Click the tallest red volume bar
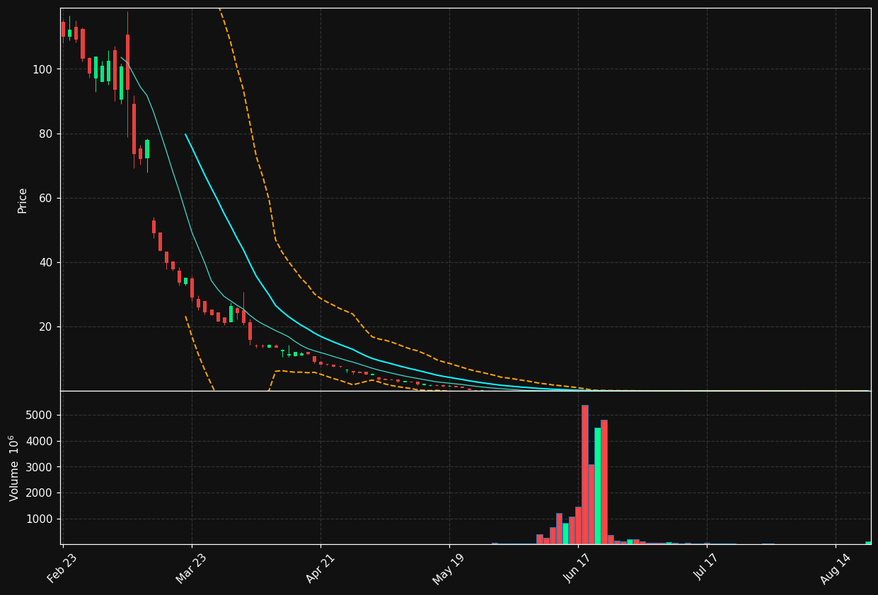The width and height of the screenshot is (878, 595). tap(584, 474)
